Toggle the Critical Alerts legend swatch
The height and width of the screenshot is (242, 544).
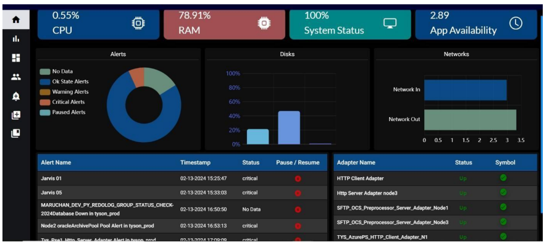[x=44, y=102]
